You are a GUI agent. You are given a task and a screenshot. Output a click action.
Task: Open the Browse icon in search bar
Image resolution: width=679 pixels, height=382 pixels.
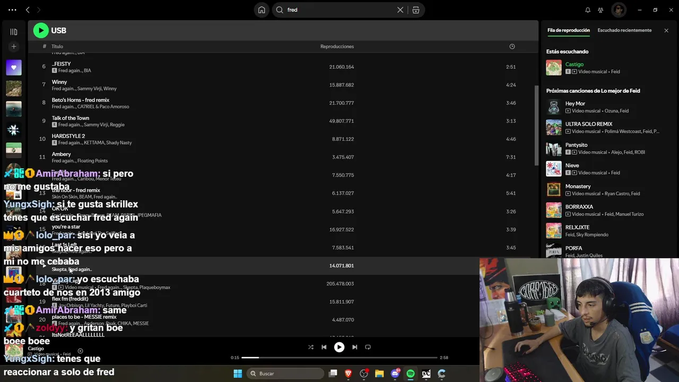pyautogui.click(x=416, y=10)
